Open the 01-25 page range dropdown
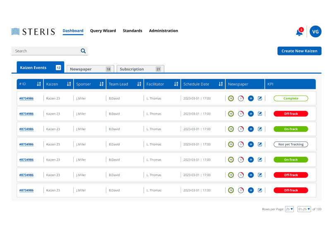The height and width of the screenshot is (235, 331). click(x=304, y=209)
